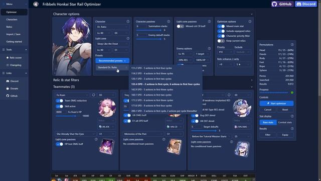Click the third teammate's round portrait
The width and height of the screenshot is (321, 181).
(x=242, y=108)
